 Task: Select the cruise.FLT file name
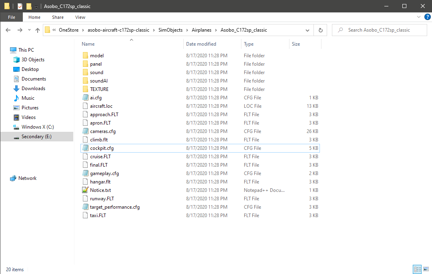(100, 157)
